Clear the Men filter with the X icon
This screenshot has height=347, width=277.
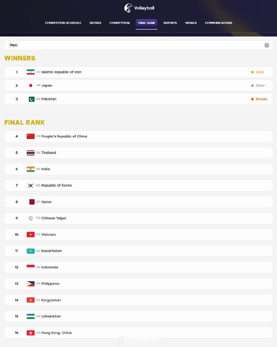(x=267, y=45)
